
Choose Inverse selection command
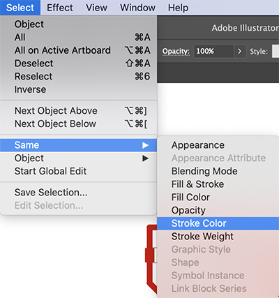[x=78, y=89]
